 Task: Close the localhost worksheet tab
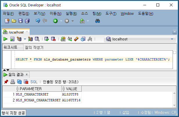point(27,31)
